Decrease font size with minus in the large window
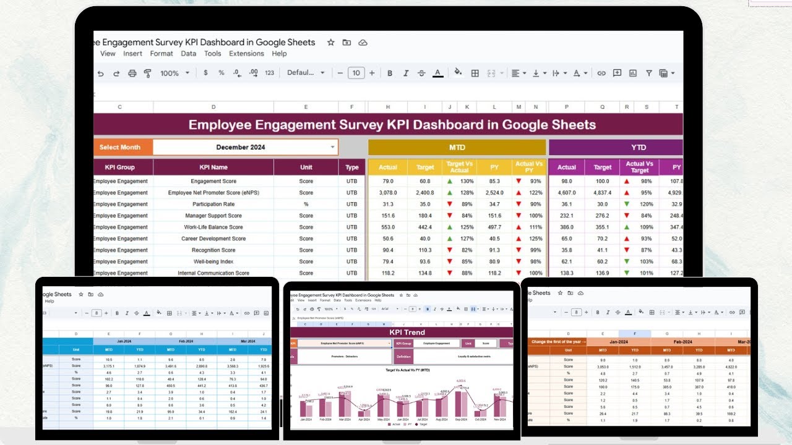792x445 pixels. pyautogui.click(x=340, y=73)
